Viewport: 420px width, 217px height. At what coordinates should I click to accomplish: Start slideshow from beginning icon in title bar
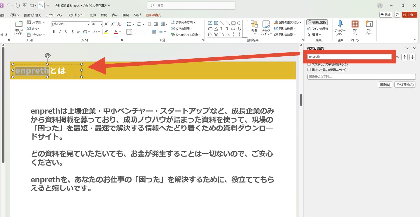[x=25, y=5]
